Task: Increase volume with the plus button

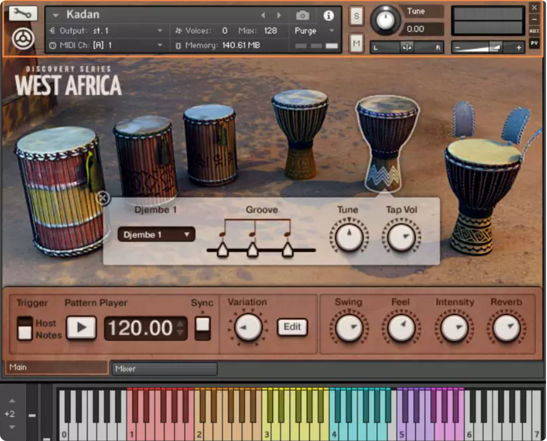Action: pos(519,48)
